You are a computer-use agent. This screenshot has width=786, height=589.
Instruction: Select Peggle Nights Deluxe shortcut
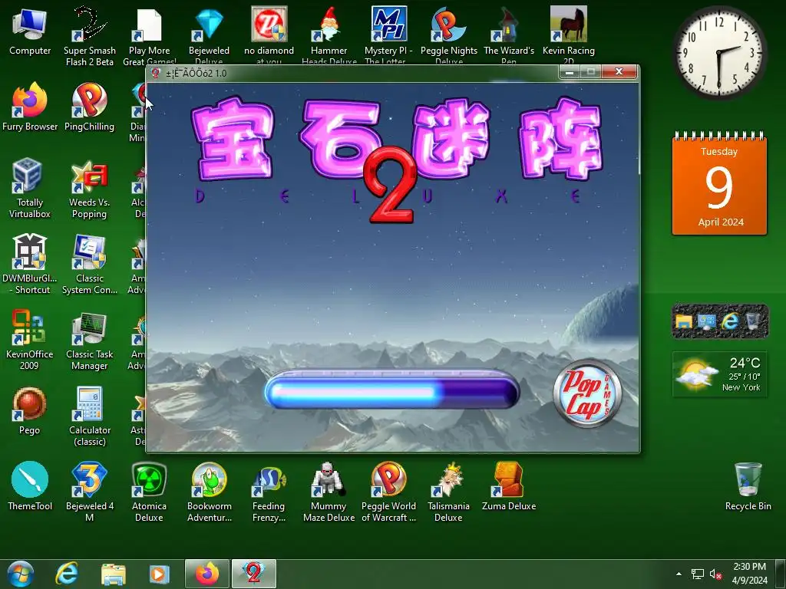point(448,34)
